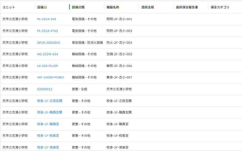Open equipment link HG-232W-654
This screenshot has height=151, width=242.
pos(47,54)
